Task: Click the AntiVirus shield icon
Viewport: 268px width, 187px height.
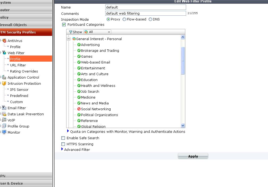Action: click(4, 40)
